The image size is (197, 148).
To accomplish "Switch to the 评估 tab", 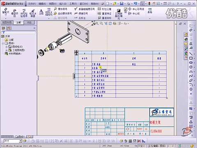I will click(29, 22).
